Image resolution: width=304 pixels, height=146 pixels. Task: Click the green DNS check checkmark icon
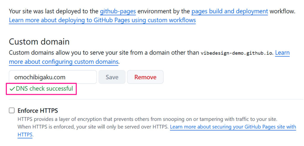tap(12, 89)
